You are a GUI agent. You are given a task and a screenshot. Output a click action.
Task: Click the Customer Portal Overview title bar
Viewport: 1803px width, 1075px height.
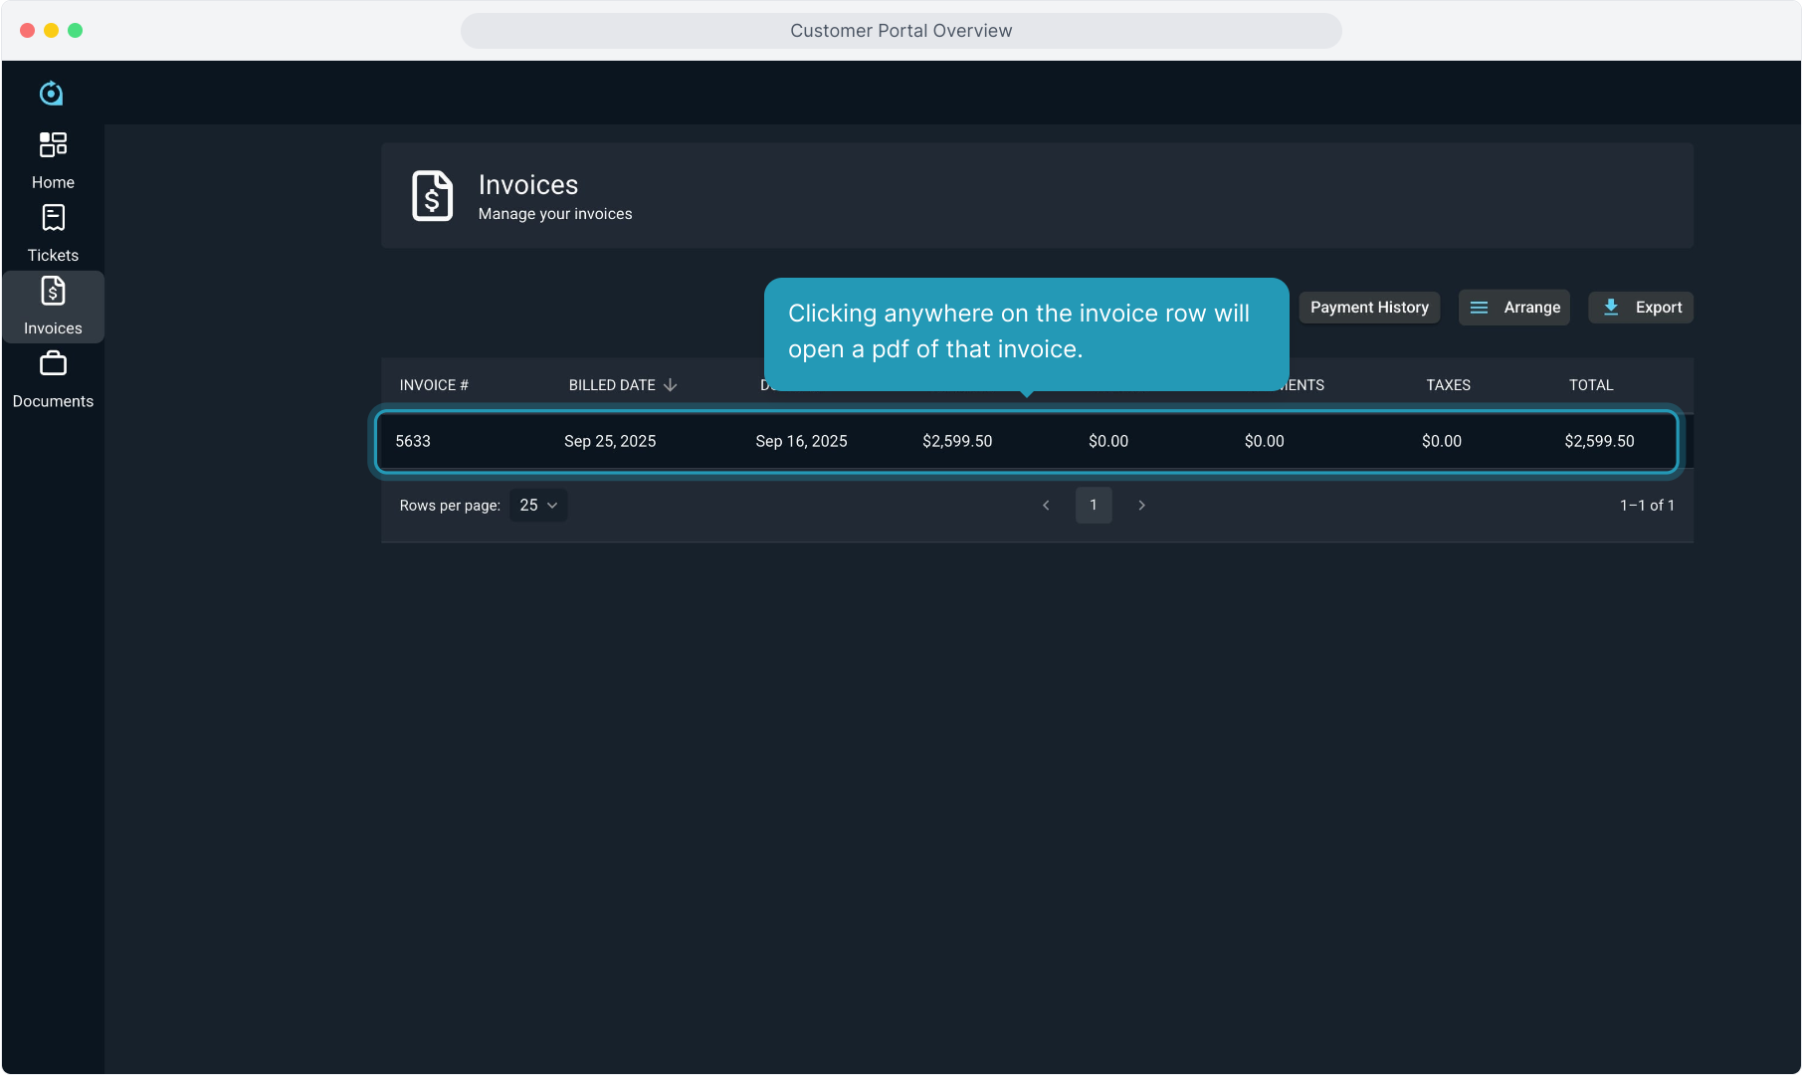901,31
